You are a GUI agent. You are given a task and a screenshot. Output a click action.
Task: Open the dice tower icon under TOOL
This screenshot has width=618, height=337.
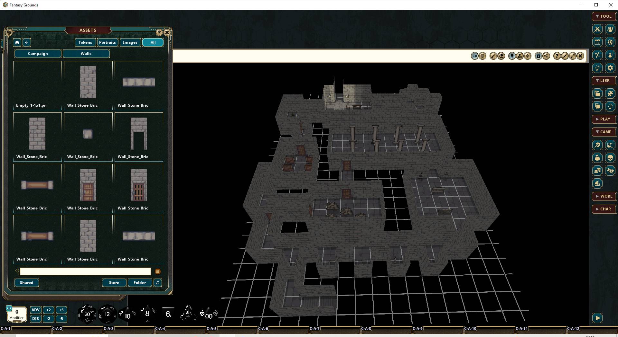pyautogui.click(x=610, y=42)
